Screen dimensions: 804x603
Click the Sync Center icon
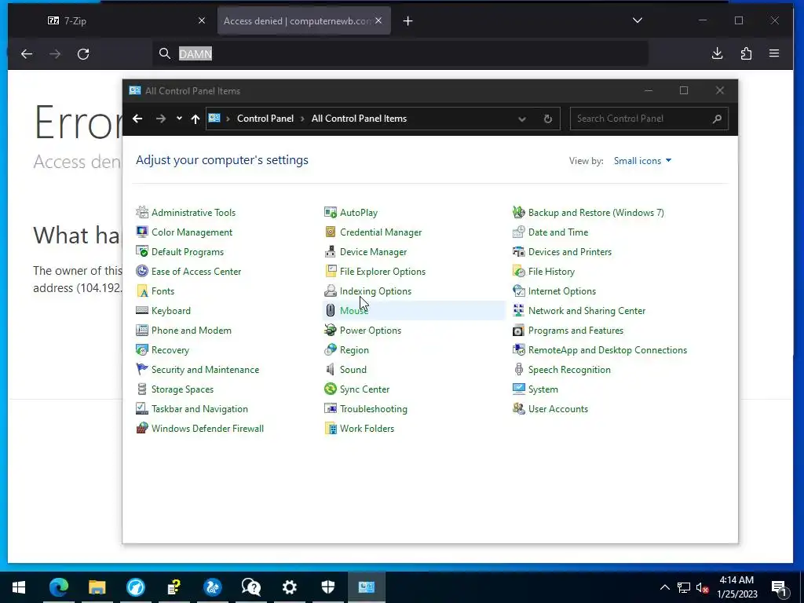coord(331,389)
